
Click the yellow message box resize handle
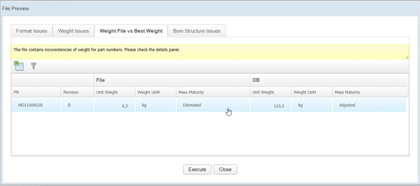[x=406, y=57]
